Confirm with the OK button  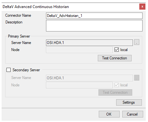(x=109, y=114)
